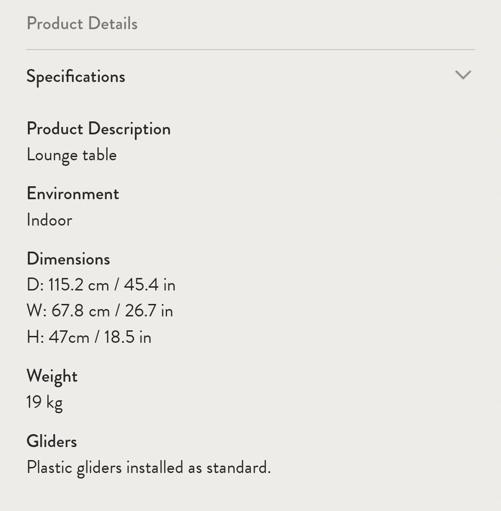The width and height of the screenshot is (501, 511).
Task: Click the Product Description label
Action: tap(98, 129)
